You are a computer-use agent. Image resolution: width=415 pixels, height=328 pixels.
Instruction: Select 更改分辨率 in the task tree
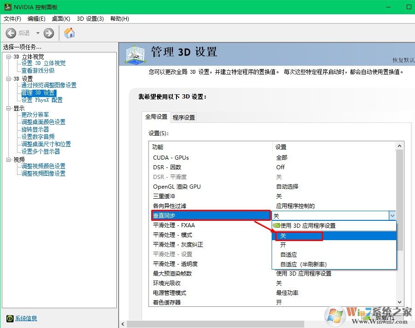[35, 115]
